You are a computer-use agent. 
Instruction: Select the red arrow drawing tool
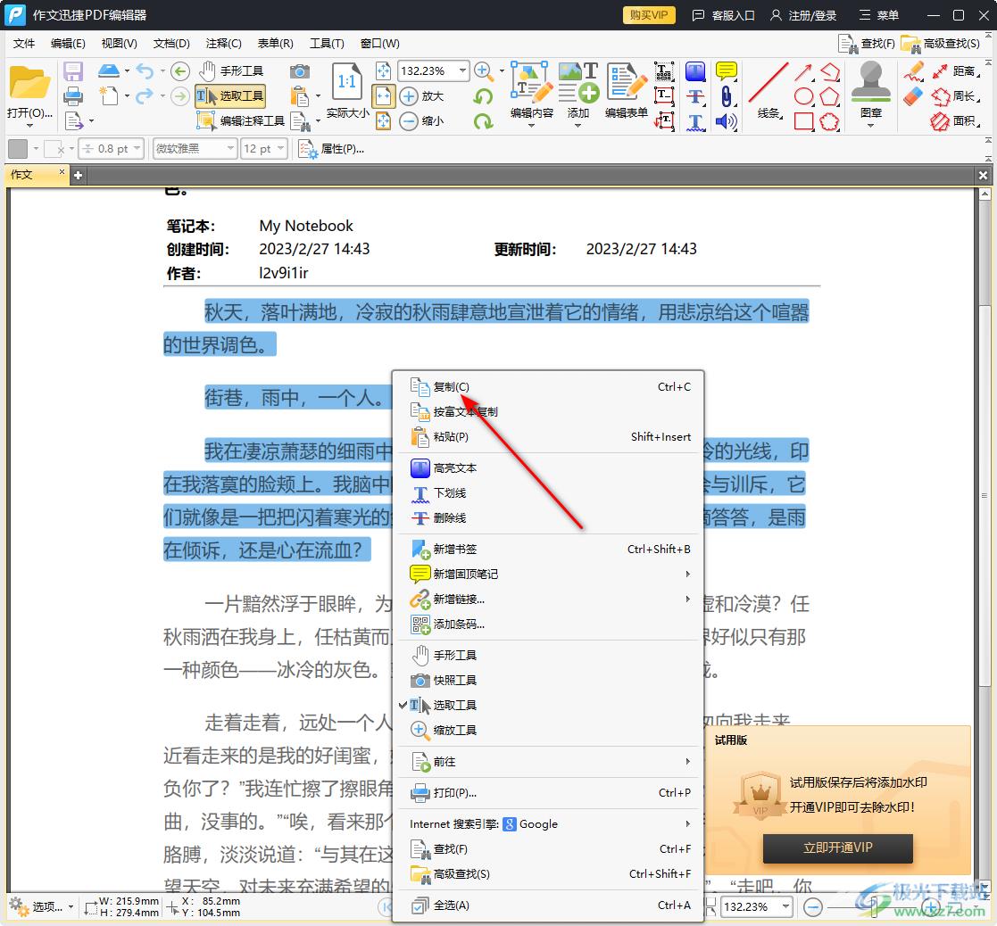tap(804, 71)
